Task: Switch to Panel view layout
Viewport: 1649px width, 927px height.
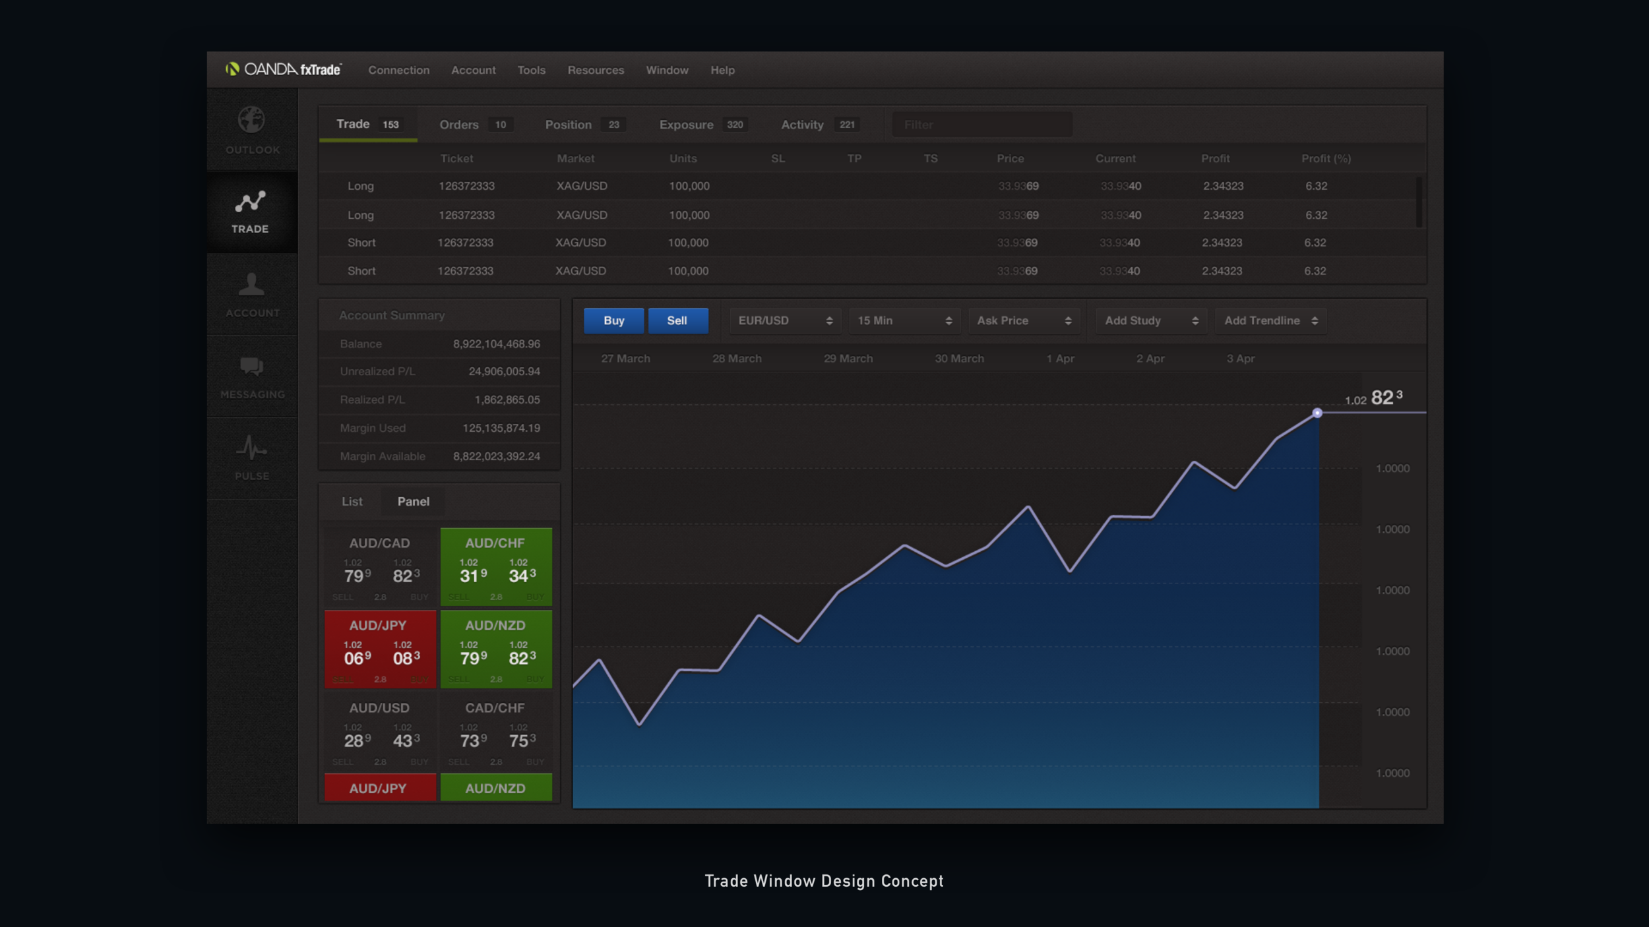Action: point(414,500)
